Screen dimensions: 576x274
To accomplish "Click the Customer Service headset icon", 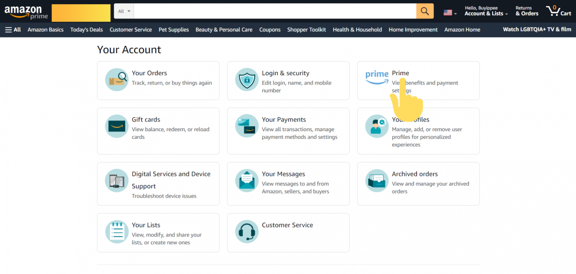I will [x=247, y=232].
